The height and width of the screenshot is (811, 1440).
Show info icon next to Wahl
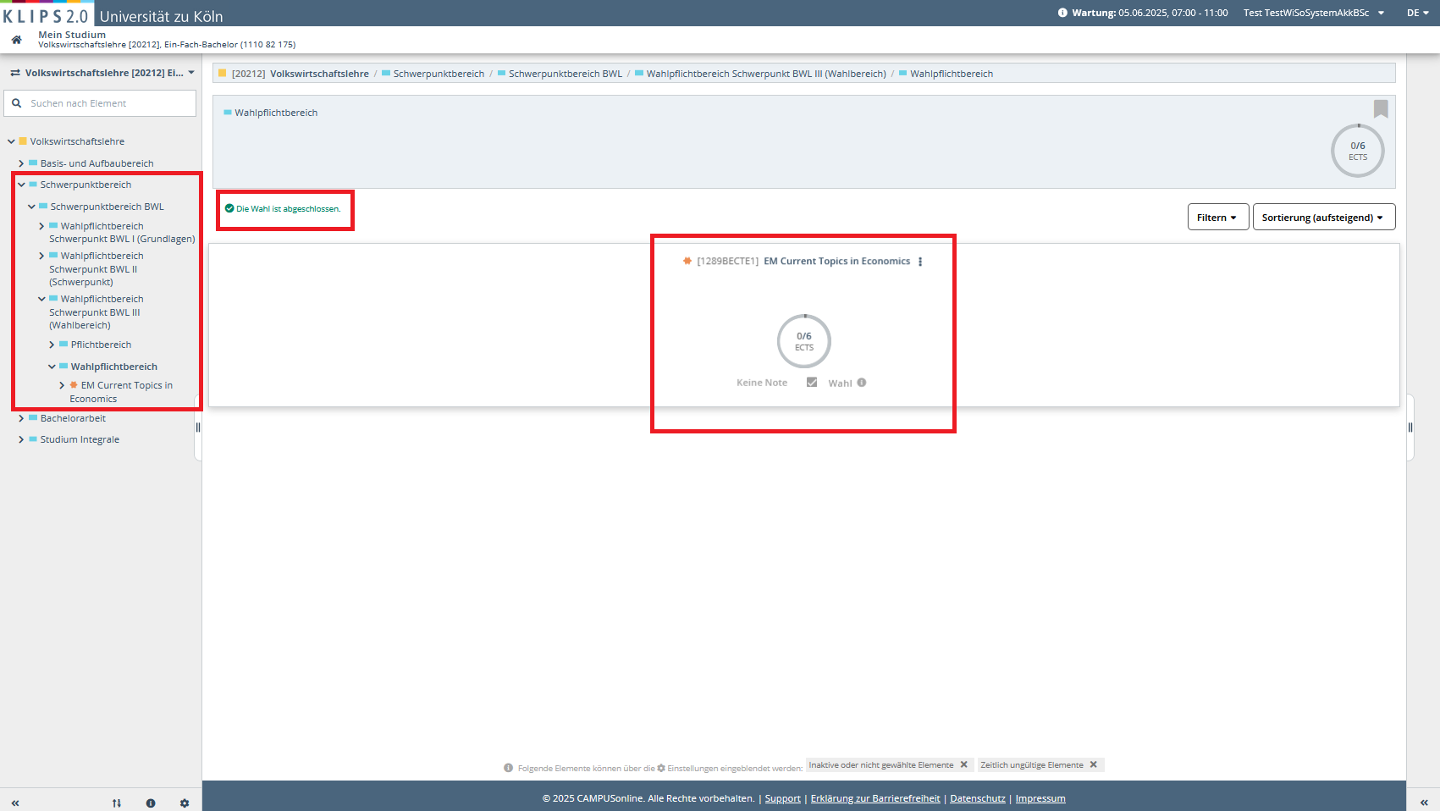click(x=862, y=383)
